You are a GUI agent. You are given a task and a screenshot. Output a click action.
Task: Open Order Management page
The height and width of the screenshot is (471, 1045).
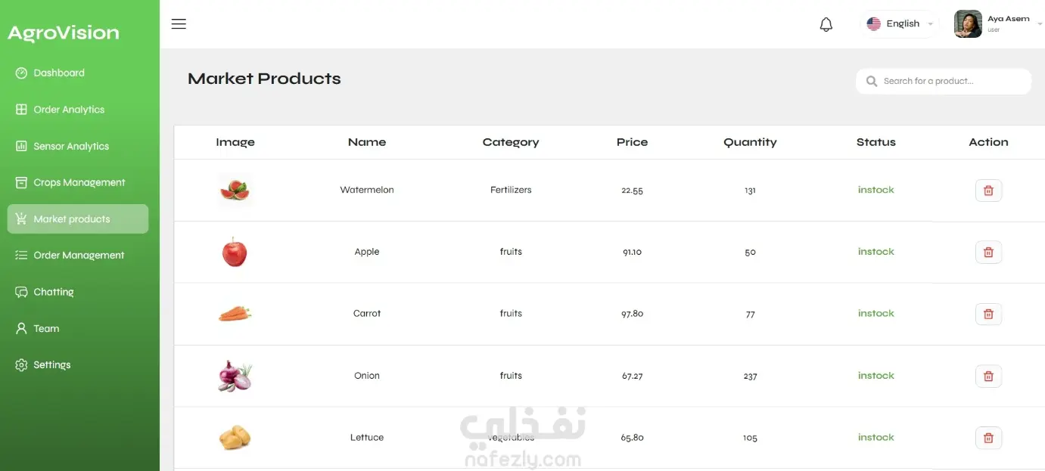tap(79, 256)
